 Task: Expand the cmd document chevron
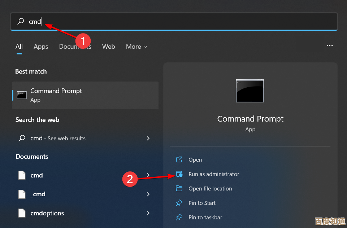point(148,175)
